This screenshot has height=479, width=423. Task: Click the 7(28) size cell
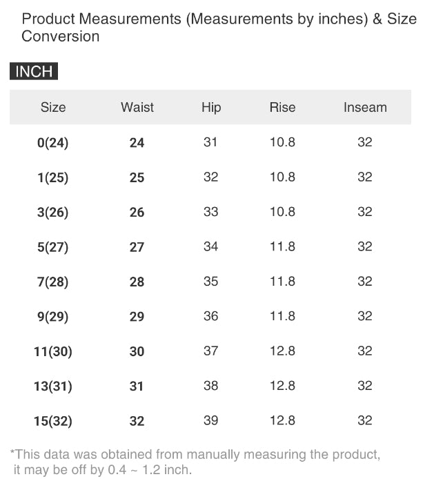coord(53,282)
